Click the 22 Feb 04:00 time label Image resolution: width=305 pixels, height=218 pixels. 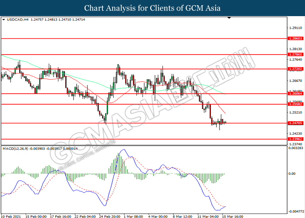tap(85, 216)
